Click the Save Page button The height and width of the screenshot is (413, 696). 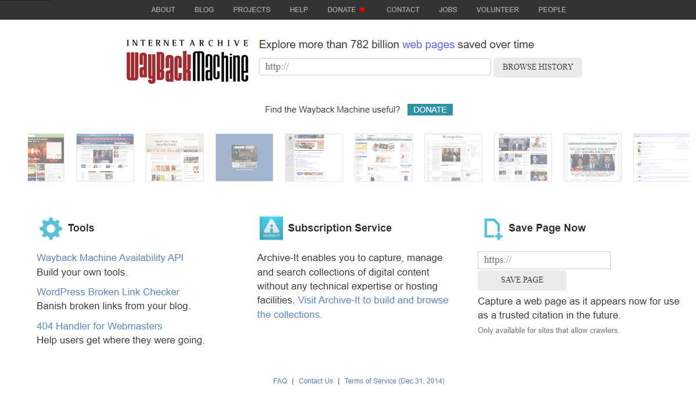click(x=522, y=280)
